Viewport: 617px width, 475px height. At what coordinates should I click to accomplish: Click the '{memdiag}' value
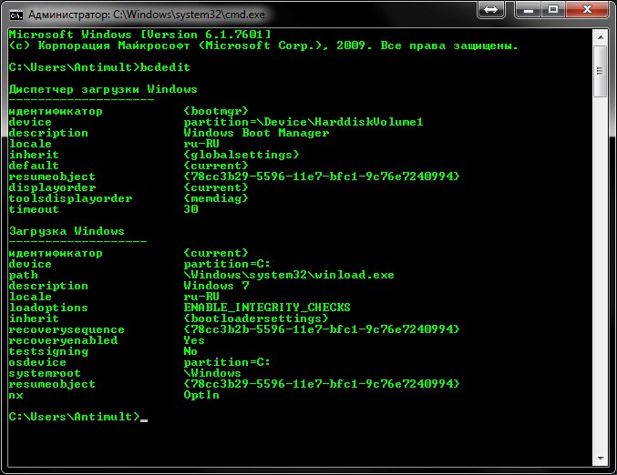pyautogui.click(x=216, y=198)
